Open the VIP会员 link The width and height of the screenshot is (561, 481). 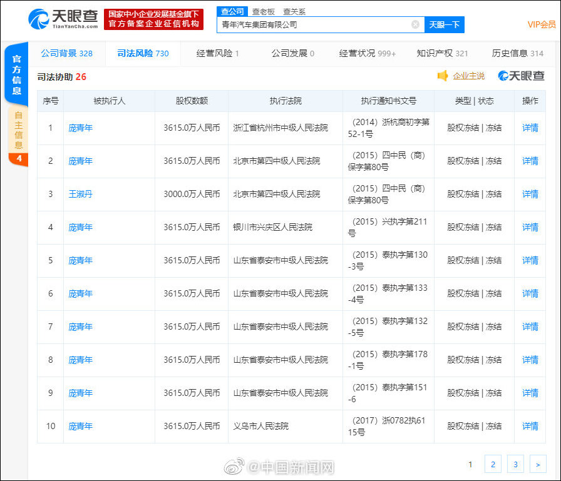coord(540,24)
